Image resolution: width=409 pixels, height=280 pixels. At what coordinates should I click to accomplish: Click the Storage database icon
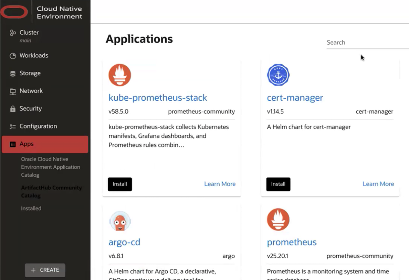13,74
